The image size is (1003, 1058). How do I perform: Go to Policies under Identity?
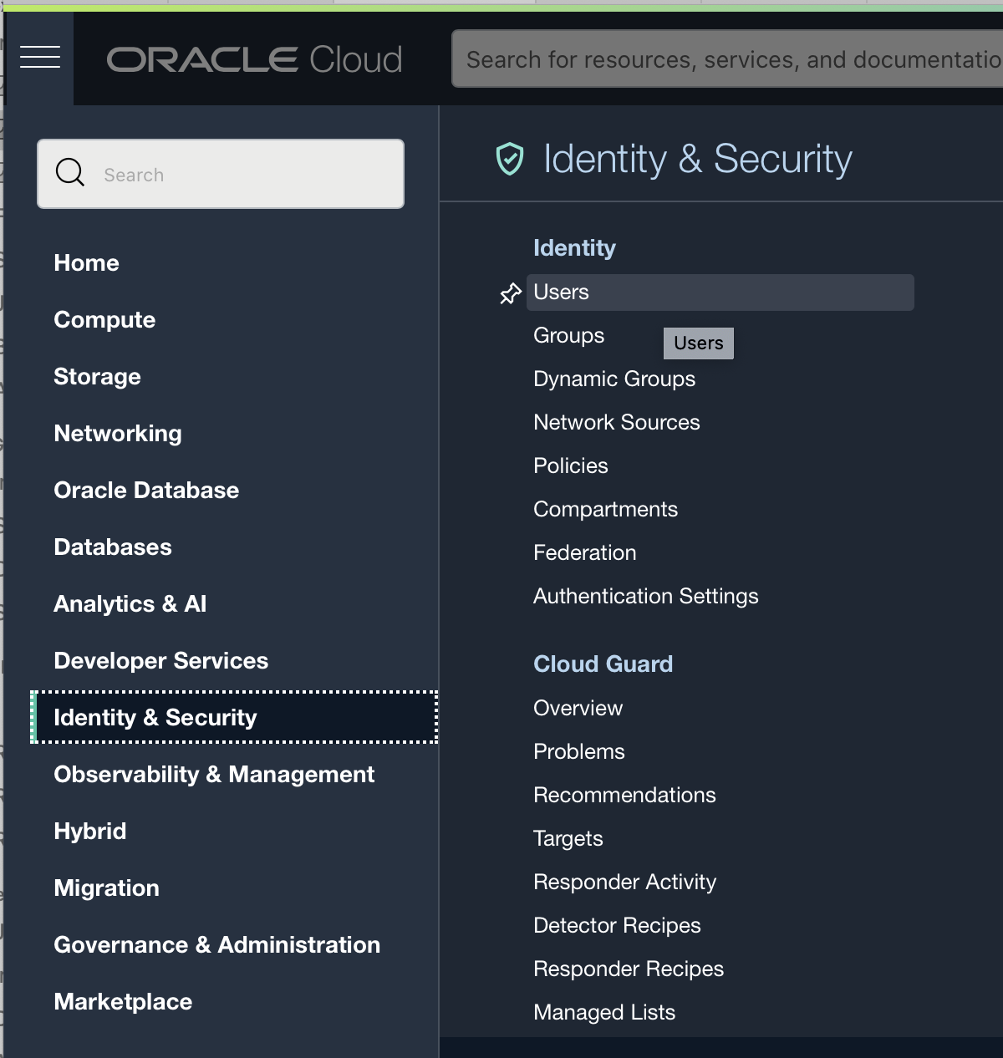[x=571, y=465]
